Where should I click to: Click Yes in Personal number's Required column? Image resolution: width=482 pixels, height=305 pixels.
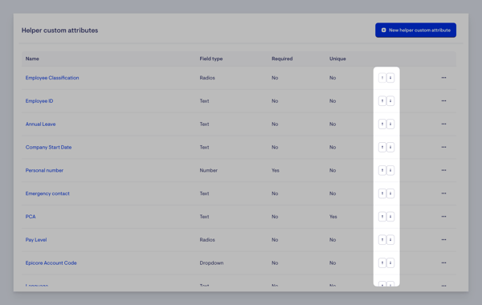[276, 170]
